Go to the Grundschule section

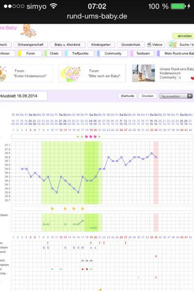click(130, 45)
